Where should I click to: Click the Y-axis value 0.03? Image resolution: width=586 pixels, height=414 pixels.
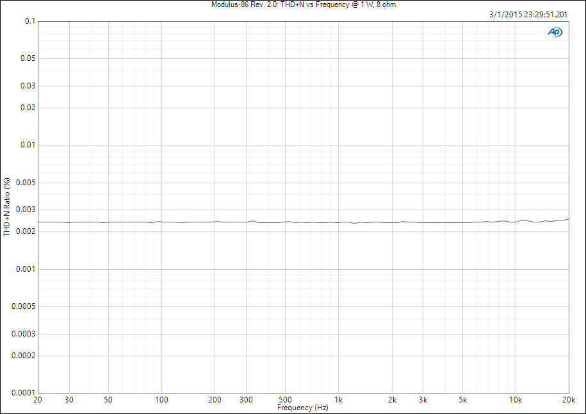click(28, 86)
